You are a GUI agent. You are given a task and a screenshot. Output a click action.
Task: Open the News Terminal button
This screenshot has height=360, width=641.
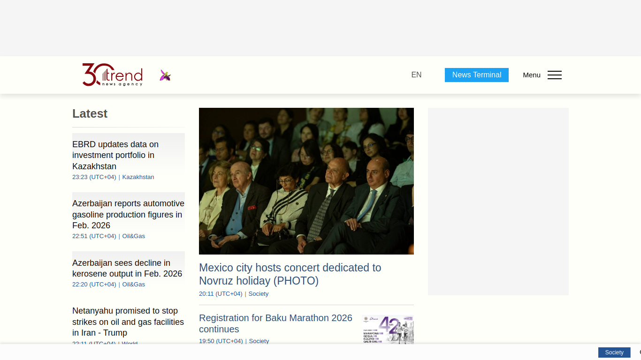477,75
